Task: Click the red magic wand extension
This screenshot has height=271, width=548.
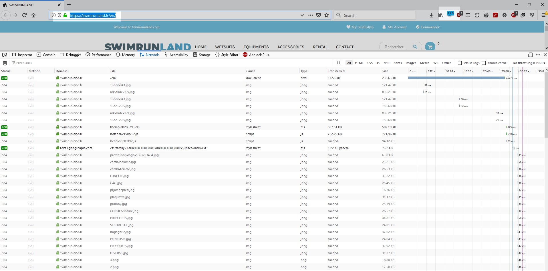Action: point(495,15)
